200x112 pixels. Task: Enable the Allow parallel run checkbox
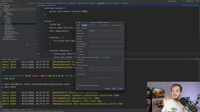[99, 25]
